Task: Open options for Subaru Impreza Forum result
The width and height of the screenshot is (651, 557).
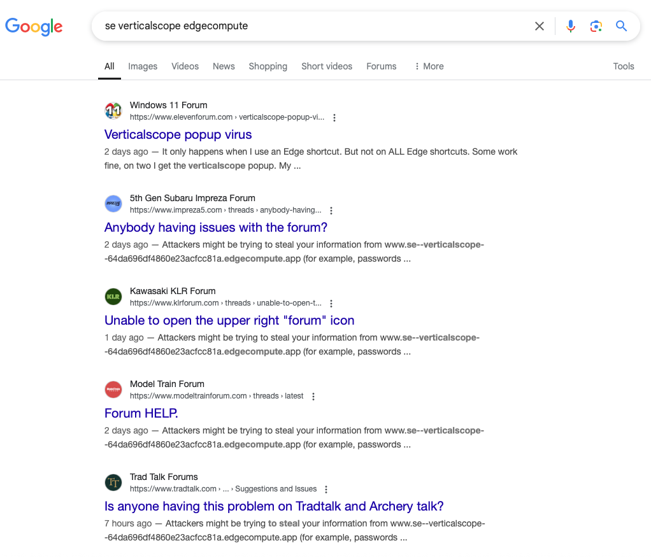Action: click(331, 211)
